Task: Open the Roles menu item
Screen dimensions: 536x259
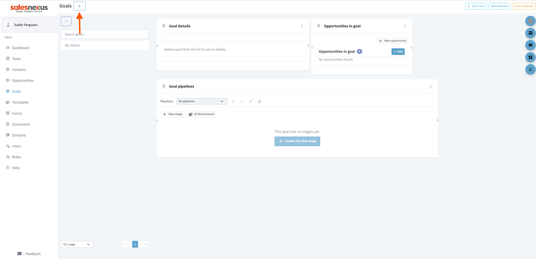Action: coord(16,157)
